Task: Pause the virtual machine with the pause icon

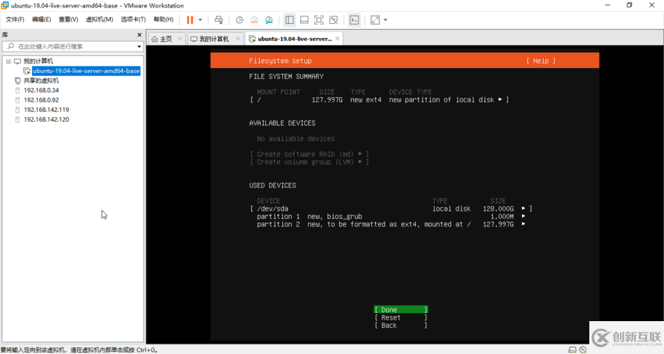Action: tap(190, 20)
